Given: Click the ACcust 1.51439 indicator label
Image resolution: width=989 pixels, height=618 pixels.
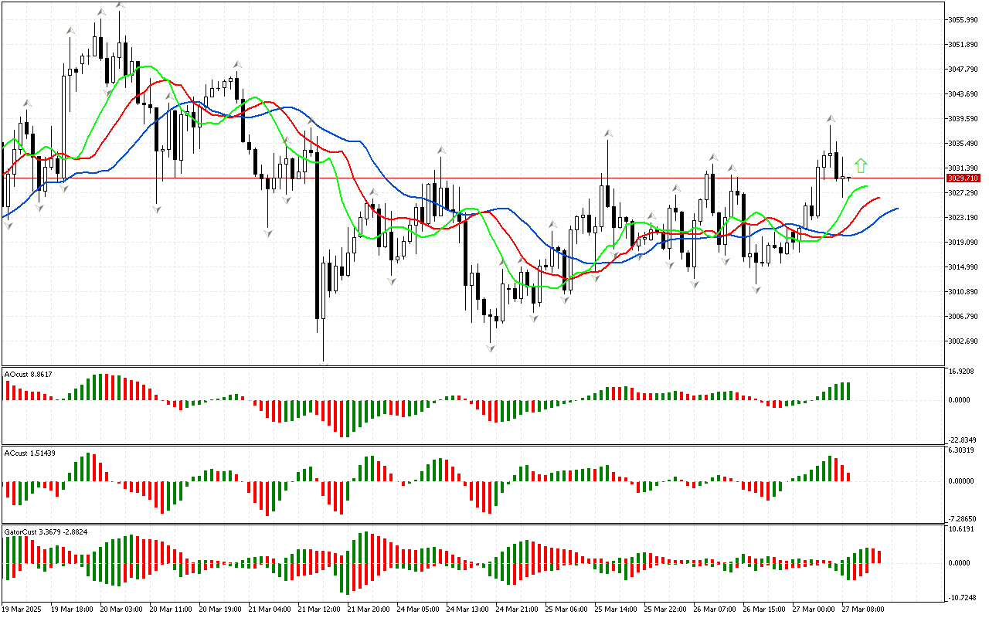Looking at the screenshot, I should tap(31, 453).
